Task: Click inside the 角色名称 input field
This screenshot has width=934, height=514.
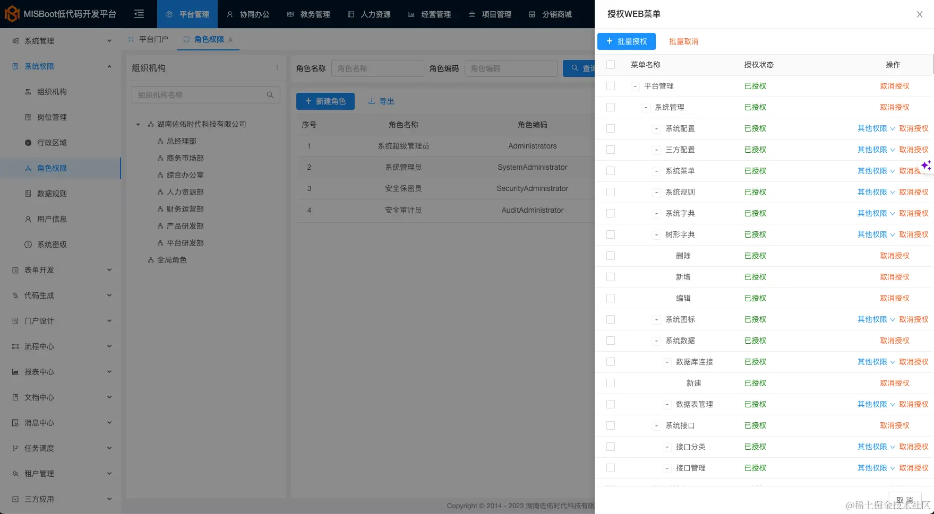Action: click(378, 68)
